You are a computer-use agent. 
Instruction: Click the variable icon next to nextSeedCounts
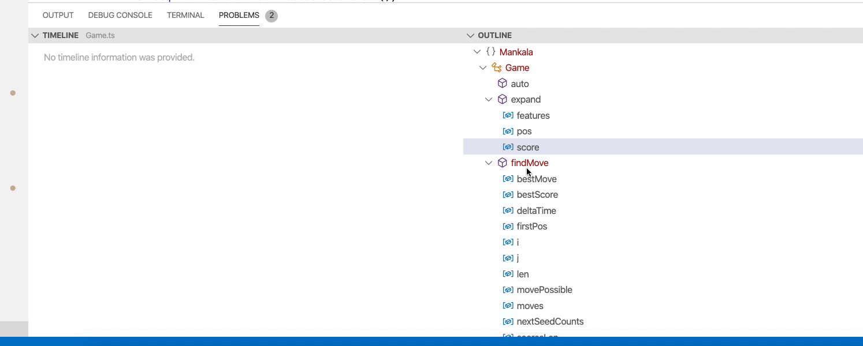point(508,321)
